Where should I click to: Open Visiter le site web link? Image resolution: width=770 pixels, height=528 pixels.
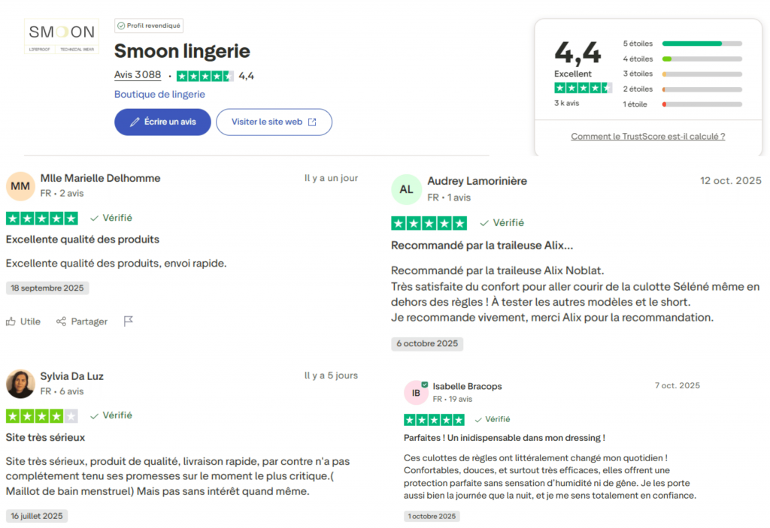click(x=274, y=122)
